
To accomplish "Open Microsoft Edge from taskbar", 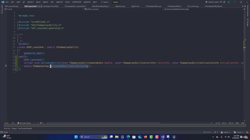I will [128, 137].
